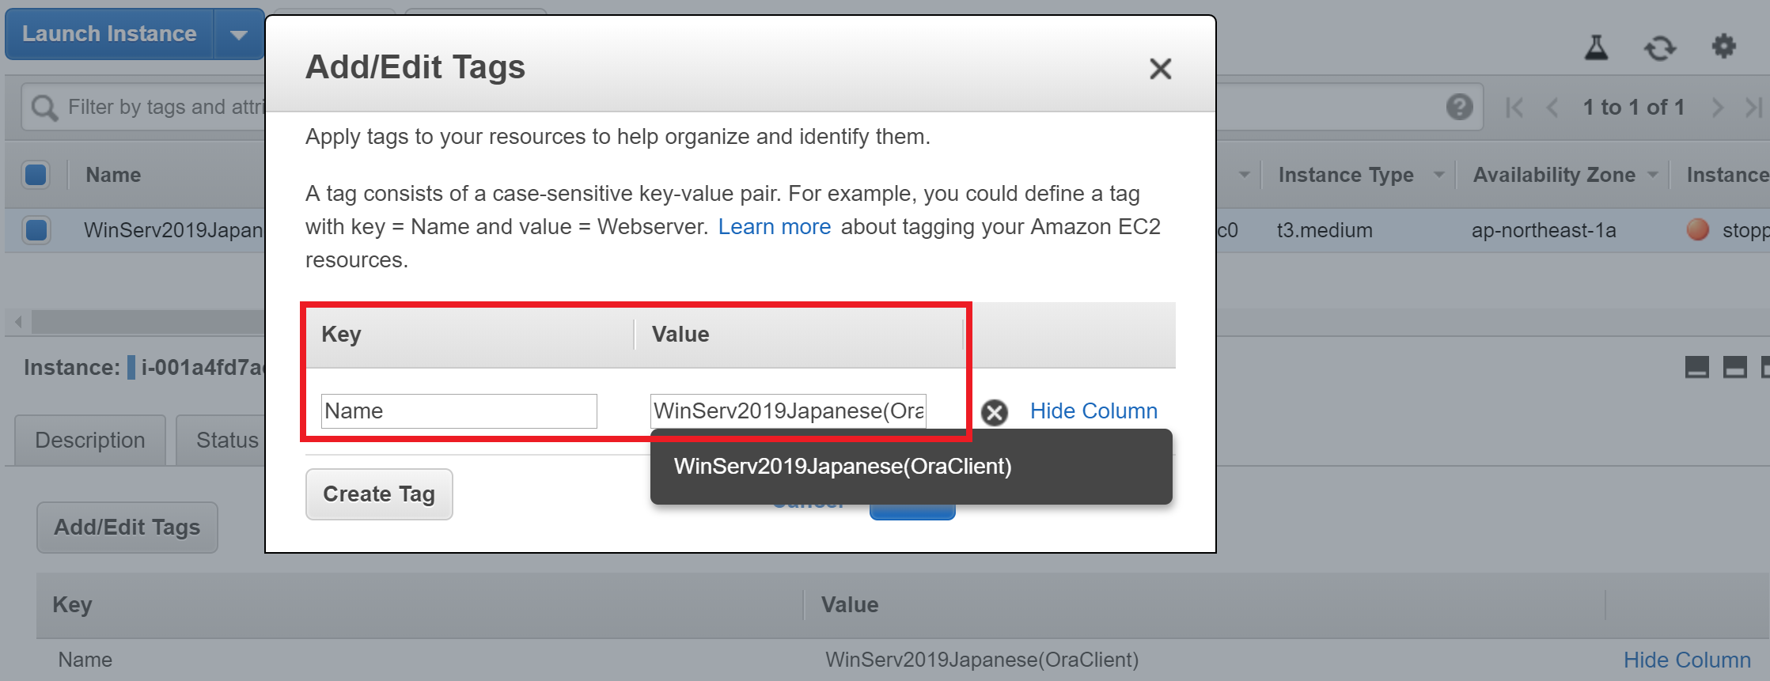Close the Add/Edit Tags dialog
The width and height of the screenshot is (1770, 681).
(1160, 69)
